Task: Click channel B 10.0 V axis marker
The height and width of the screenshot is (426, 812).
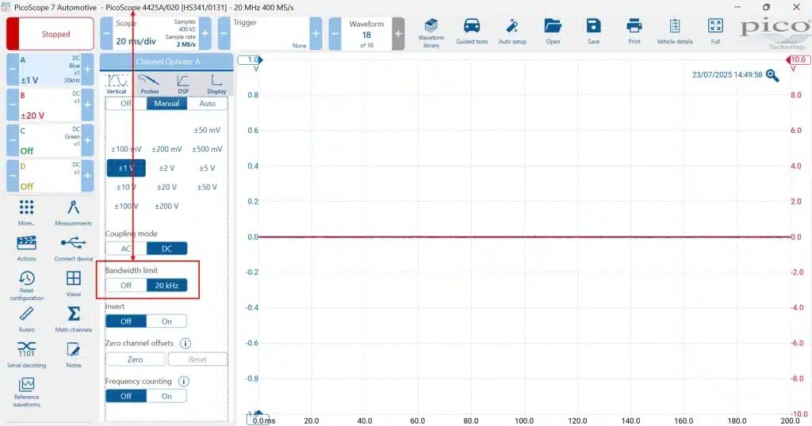Action: 798,60
